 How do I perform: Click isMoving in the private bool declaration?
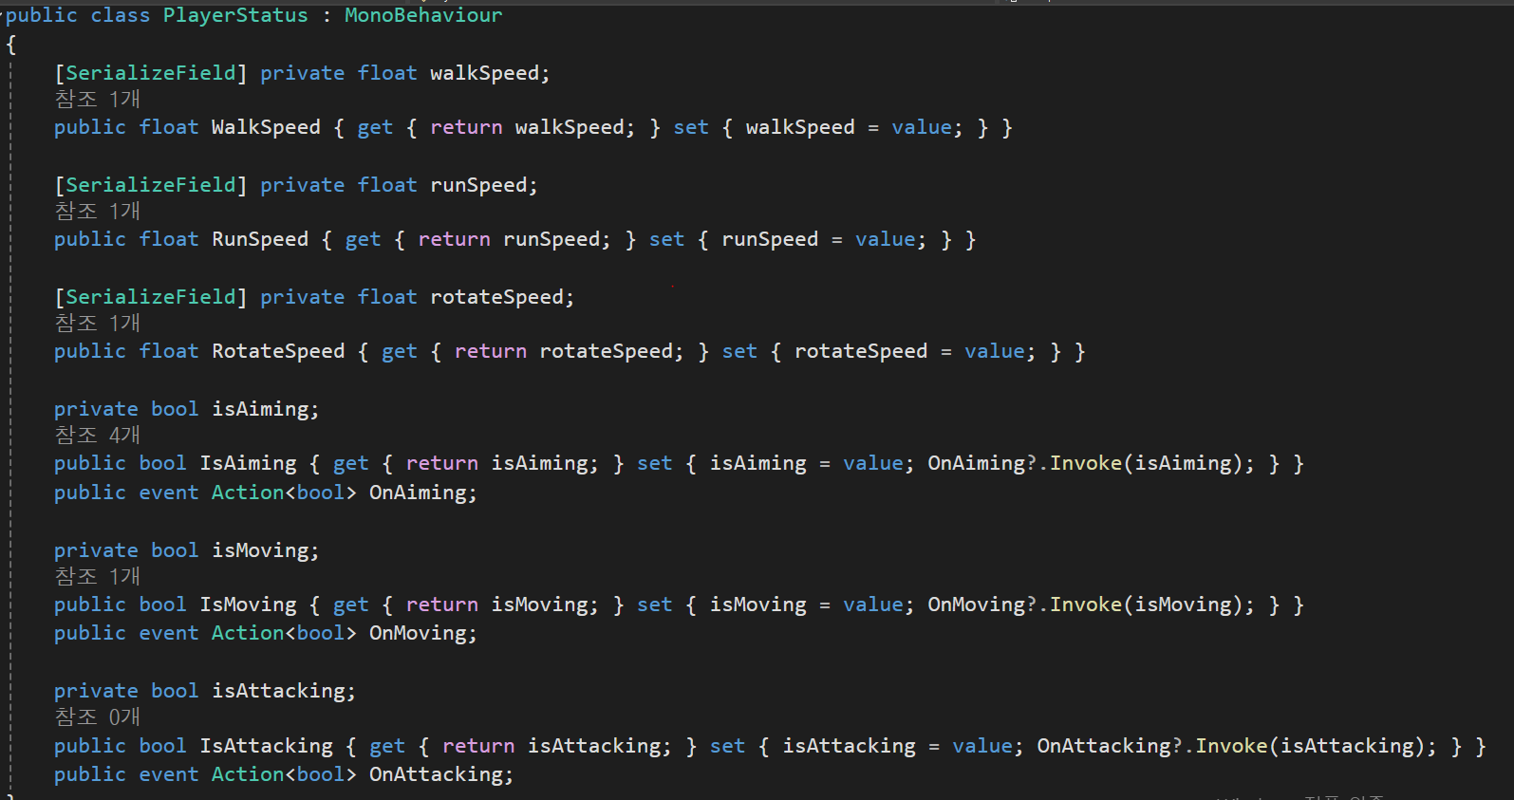pyautogui.click(x=260, y=550)
